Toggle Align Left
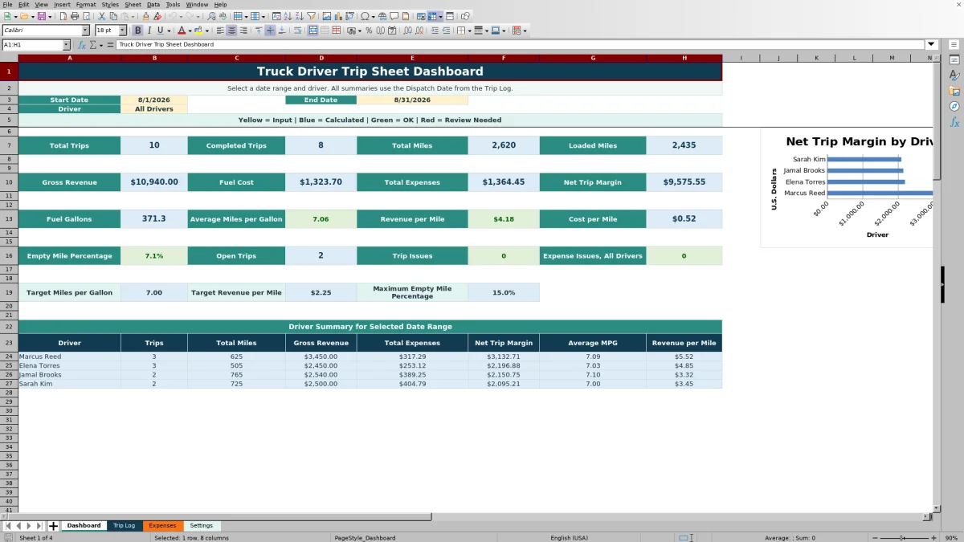The width and height of the screenshot is (964, 542). coord(219,31)
